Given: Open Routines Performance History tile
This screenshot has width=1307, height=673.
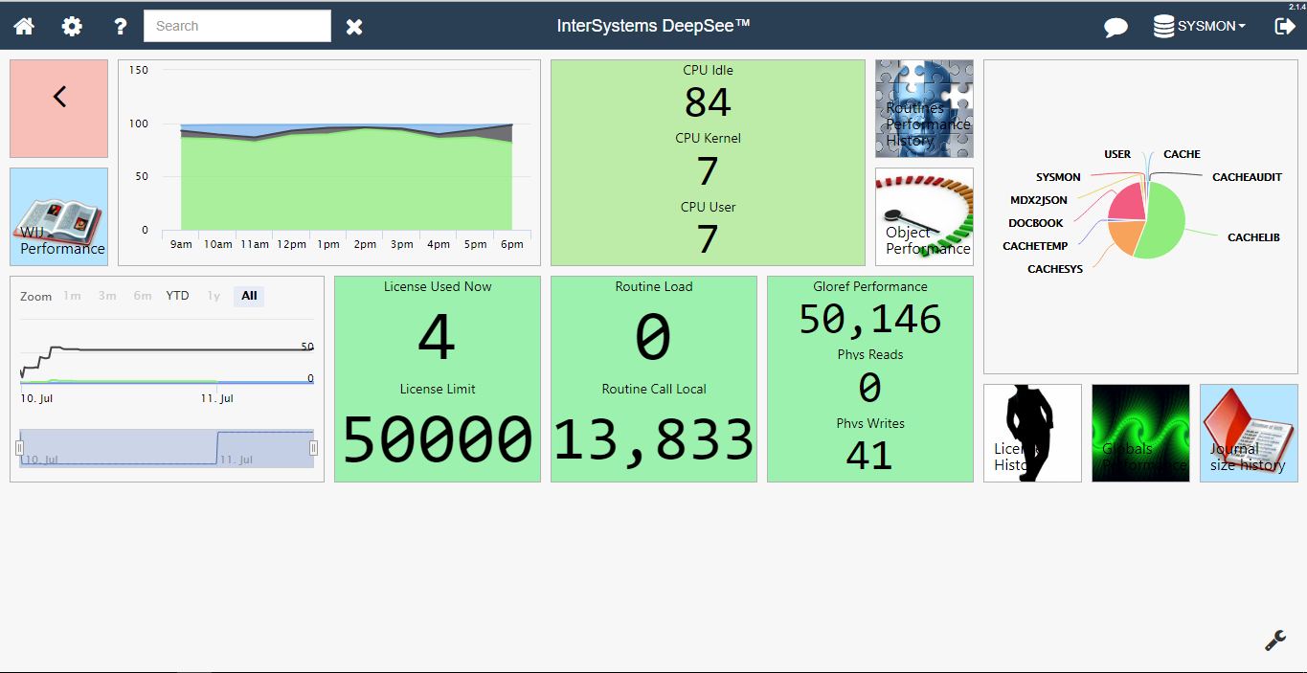Looking at the screenshot, I should tap(924, 109).
